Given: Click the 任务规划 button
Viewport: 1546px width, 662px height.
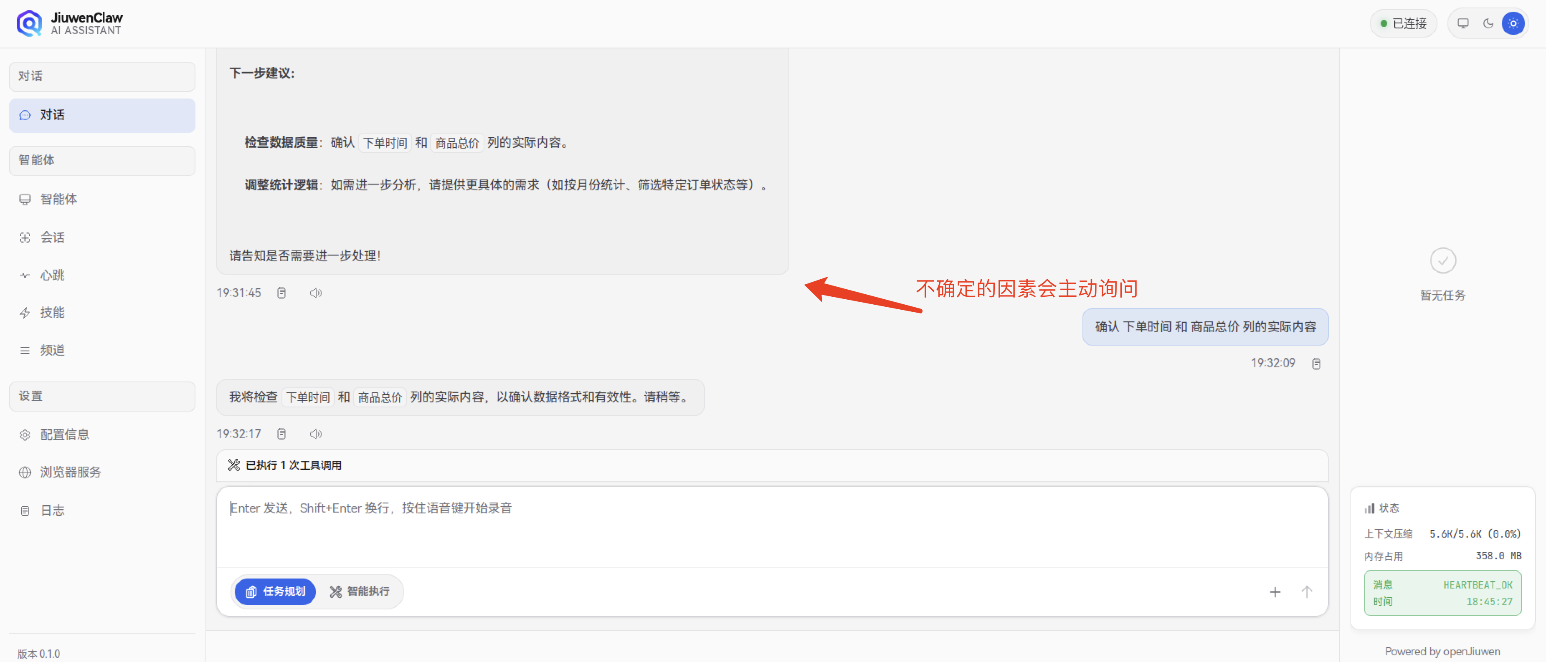Looking at the screenshot, I should point(274,592).
